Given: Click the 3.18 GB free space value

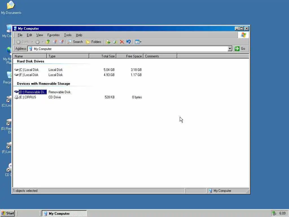Looking at the screenshot, I should coord(136,70).
